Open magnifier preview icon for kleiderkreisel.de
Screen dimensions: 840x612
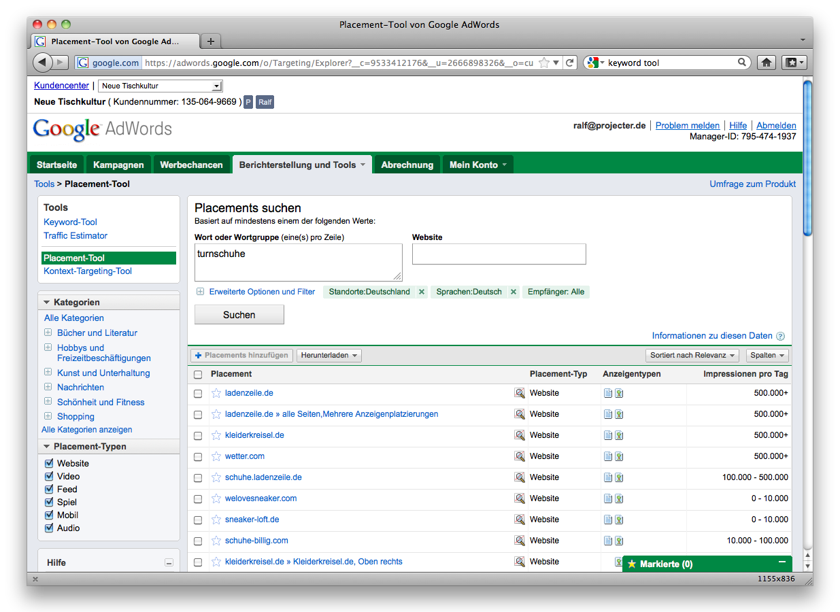coord(520,435)
